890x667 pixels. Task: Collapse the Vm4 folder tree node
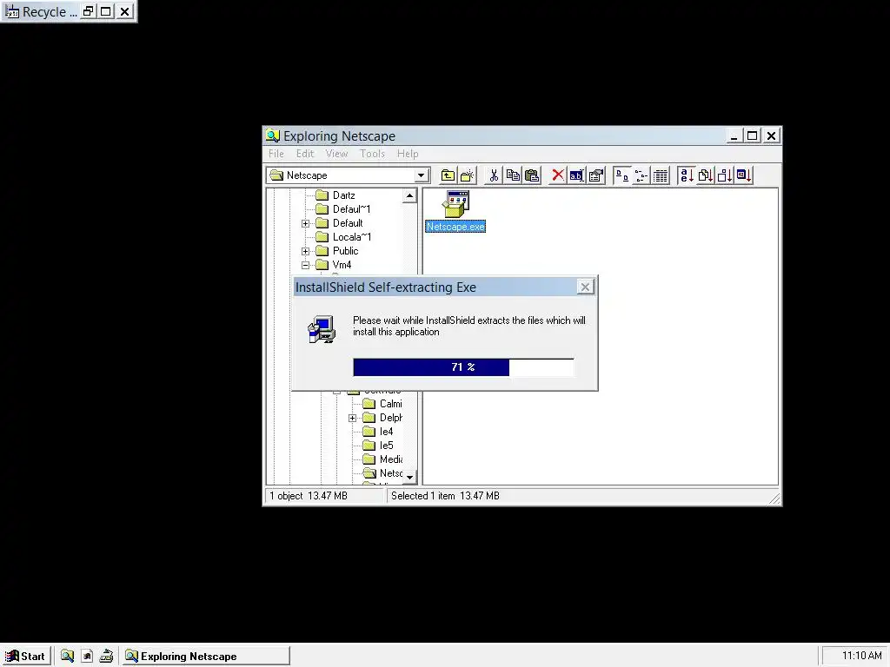(x=305, y=265)
